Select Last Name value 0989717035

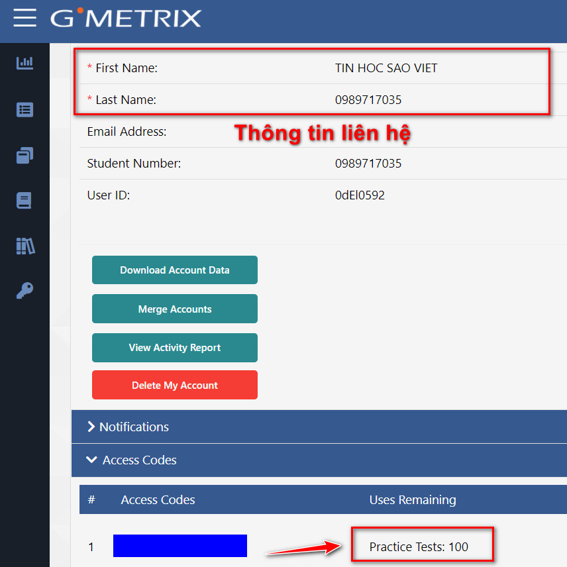(x=368, y=100)
